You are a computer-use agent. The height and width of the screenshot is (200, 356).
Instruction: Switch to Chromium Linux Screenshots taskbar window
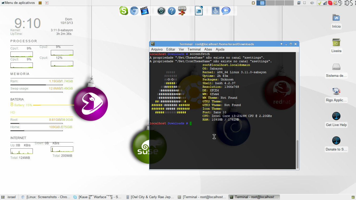tap(46, 197)
